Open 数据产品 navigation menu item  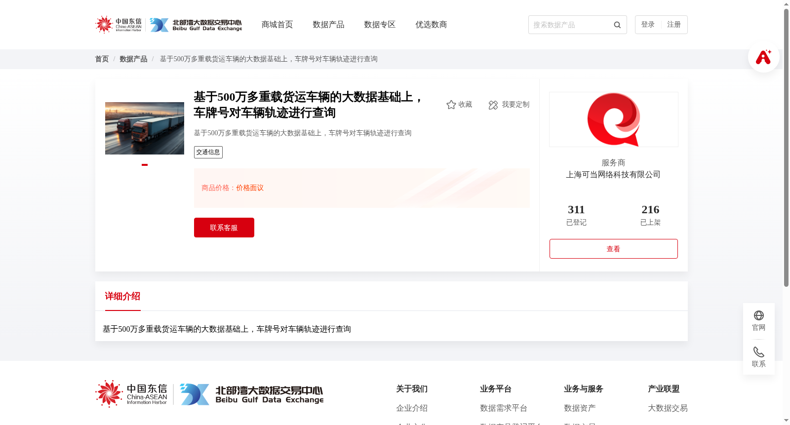pyautogui.click(x=328, y=25)
